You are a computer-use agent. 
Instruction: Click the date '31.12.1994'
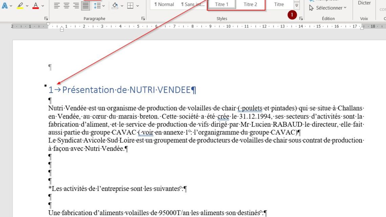pyautogui.click(x=255, y=116)
